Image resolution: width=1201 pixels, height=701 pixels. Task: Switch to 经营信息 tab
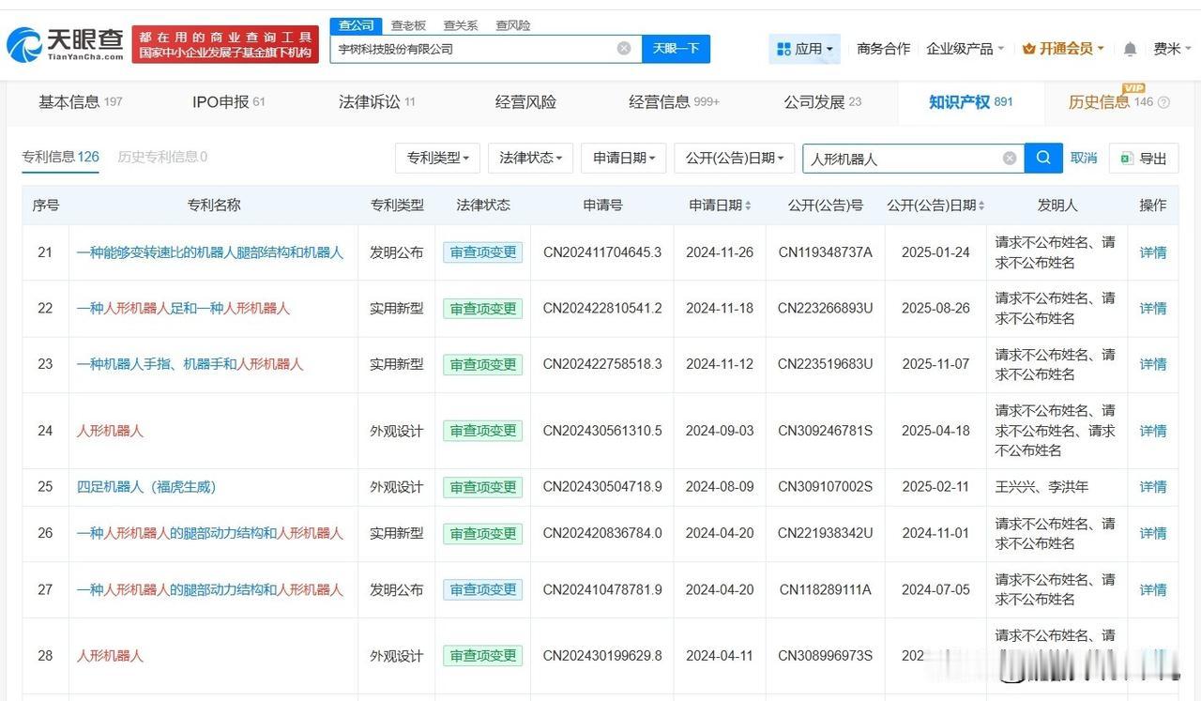click(x=674, y=102)
